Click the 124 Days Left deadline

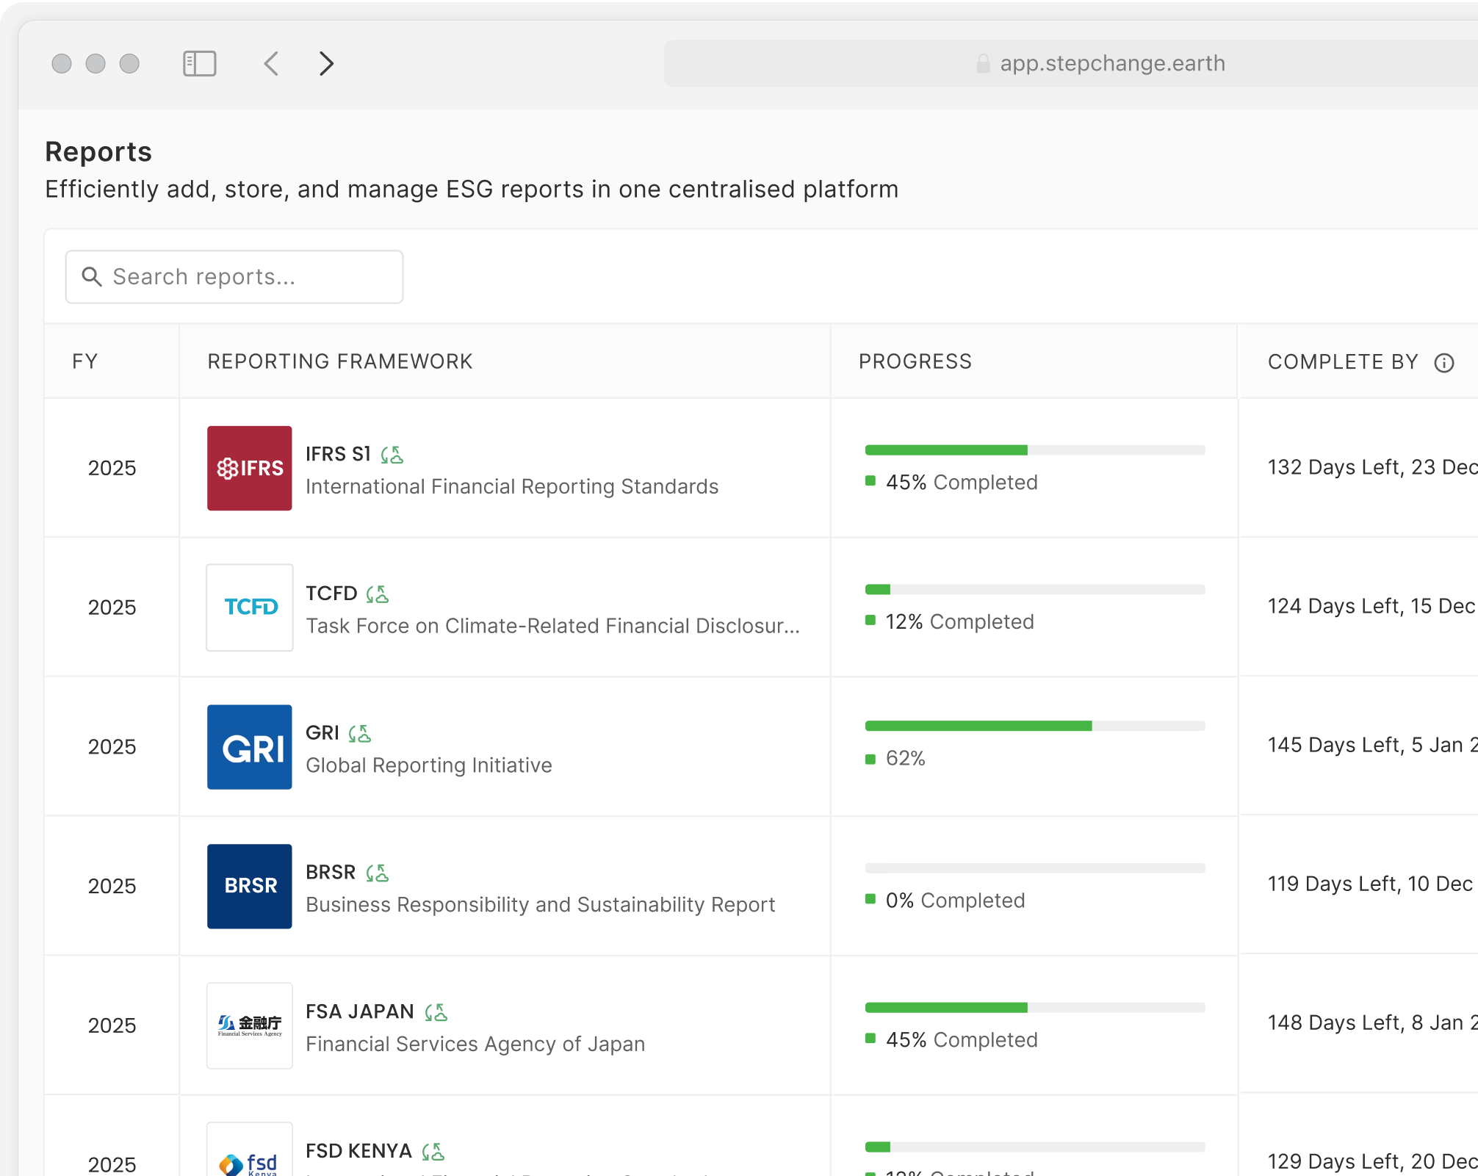pos(1372,606)
